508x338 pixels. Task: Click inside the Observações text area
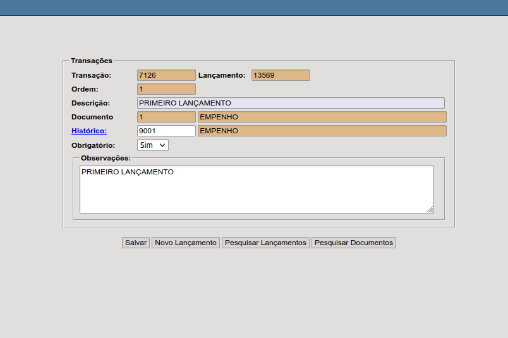point(256,190)
